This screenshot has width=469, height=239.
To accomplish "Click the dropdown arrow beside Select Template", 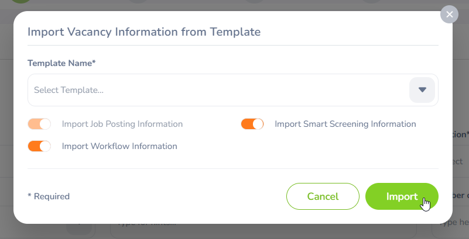I will (x=422, y=90).
